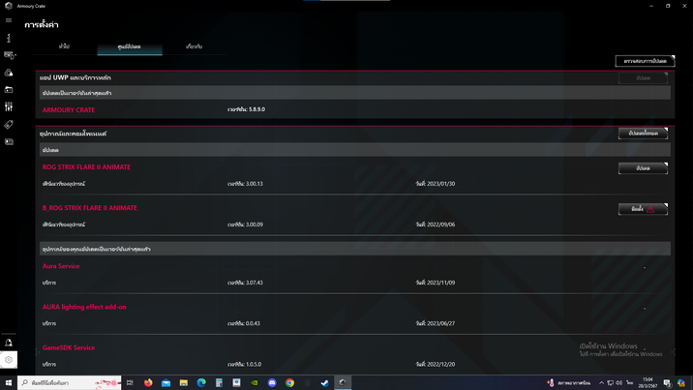Select B_ROG STRIX FLARE II ANIMATE title
Screen dimensions: 693x390
[90, 208]
